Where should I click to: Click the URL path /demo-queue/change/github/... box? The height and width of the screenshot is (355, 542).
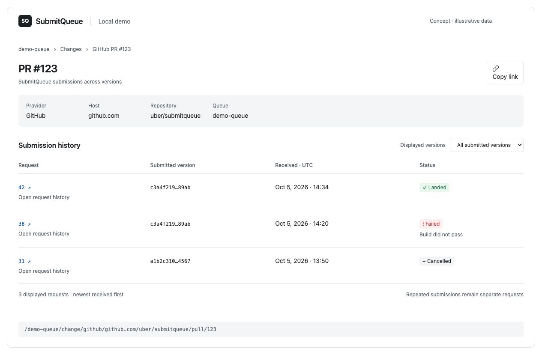(271, 329)
